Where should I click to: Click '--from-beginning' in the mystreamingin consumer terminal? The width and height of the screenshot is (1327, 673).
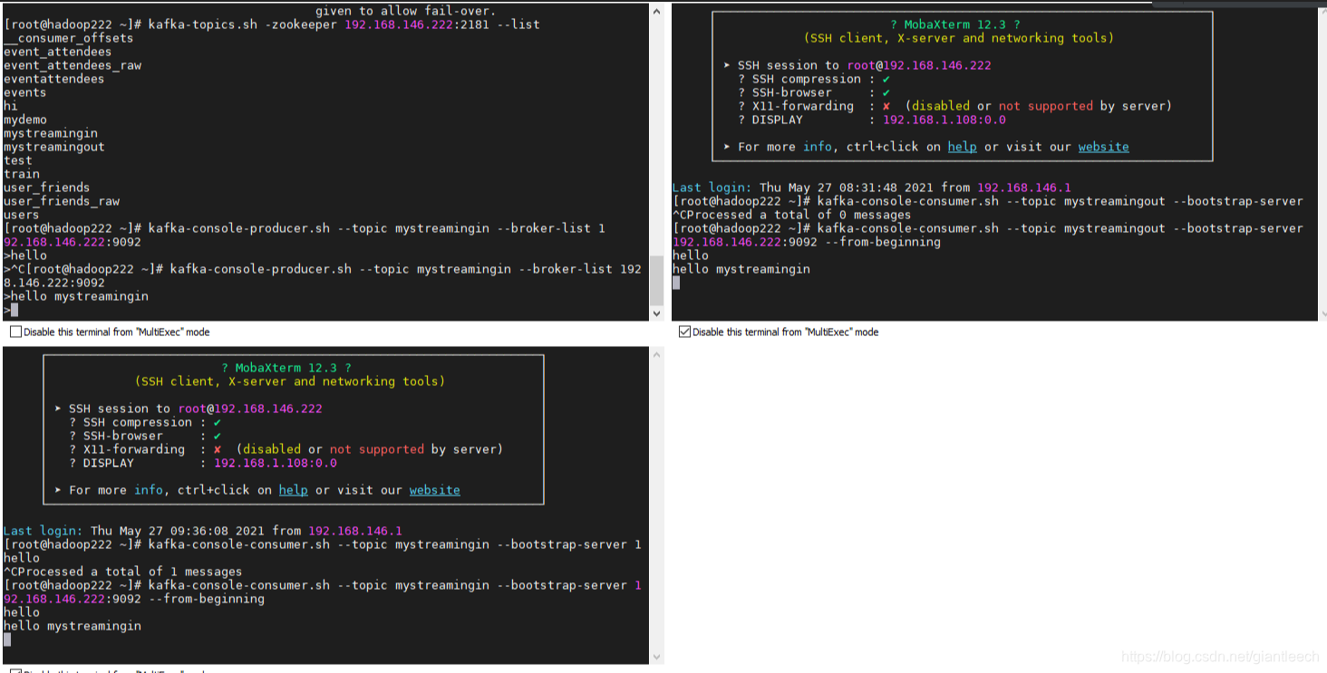207,599
